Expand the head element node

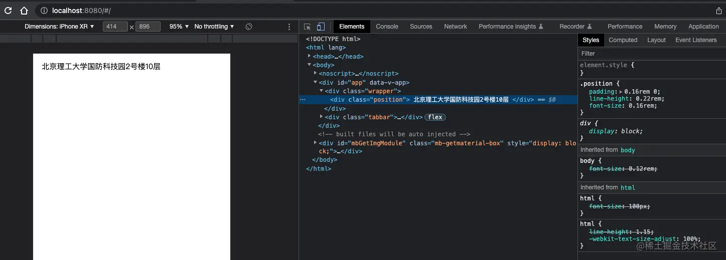(309, 56)
